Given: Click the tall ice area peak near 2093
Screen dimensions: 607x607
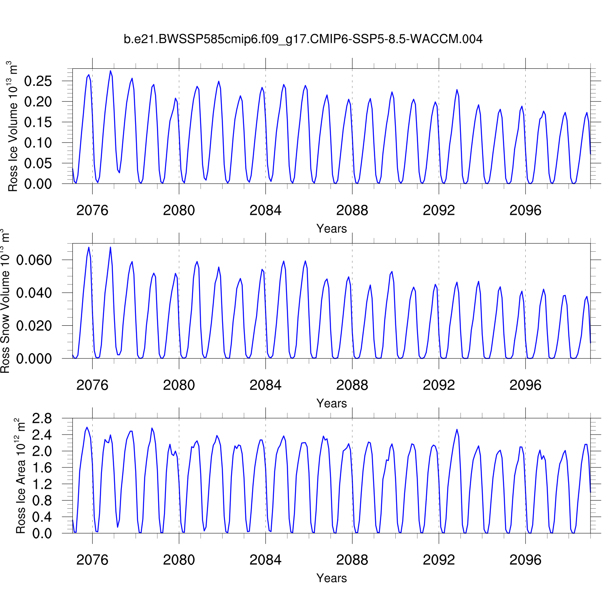Looking at the screenshot, I should (x=457, y=430).
